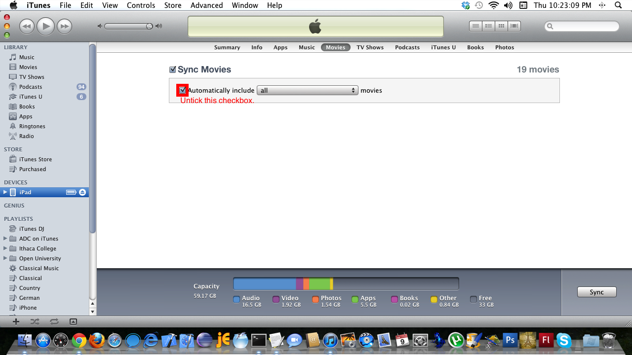The height and width of the screenshot is (355, 632).
Task: Show or hide artwork viewer button
Action: coord(73,321)
